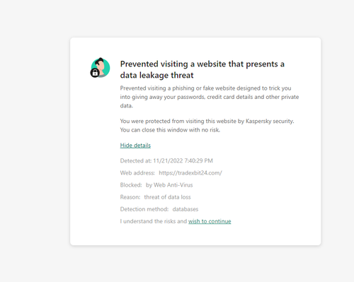Collapse details via Hide details link

[x=135, y=146]
